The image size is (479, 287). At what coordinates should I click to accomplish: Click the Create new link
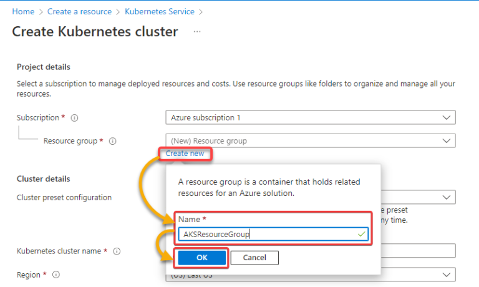tap(185, 153)
